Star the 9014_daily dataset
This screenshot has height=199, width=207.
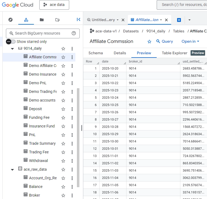pos(63,49)
